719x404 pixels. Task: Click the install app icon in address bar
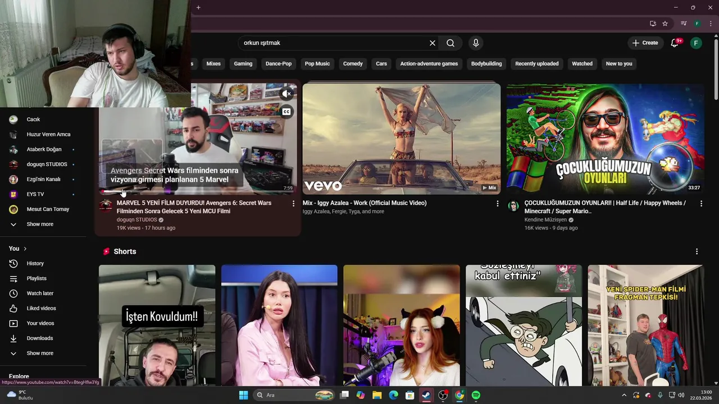(x=653, y=24)
